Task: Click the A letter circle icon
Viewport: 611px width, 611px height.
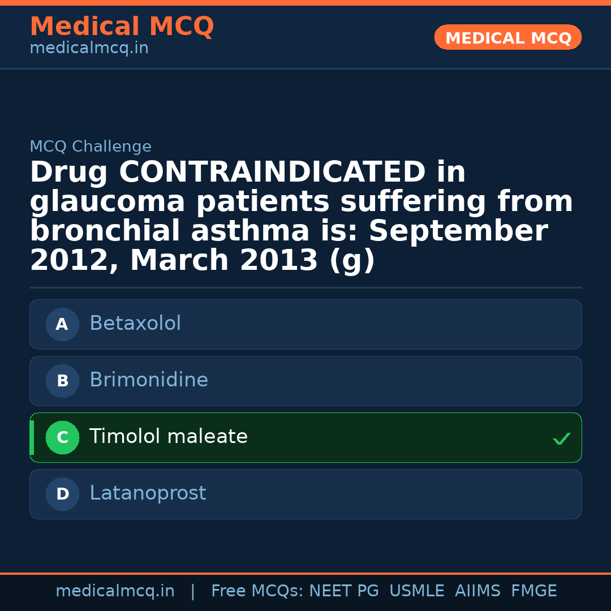Action: point(62,325)
